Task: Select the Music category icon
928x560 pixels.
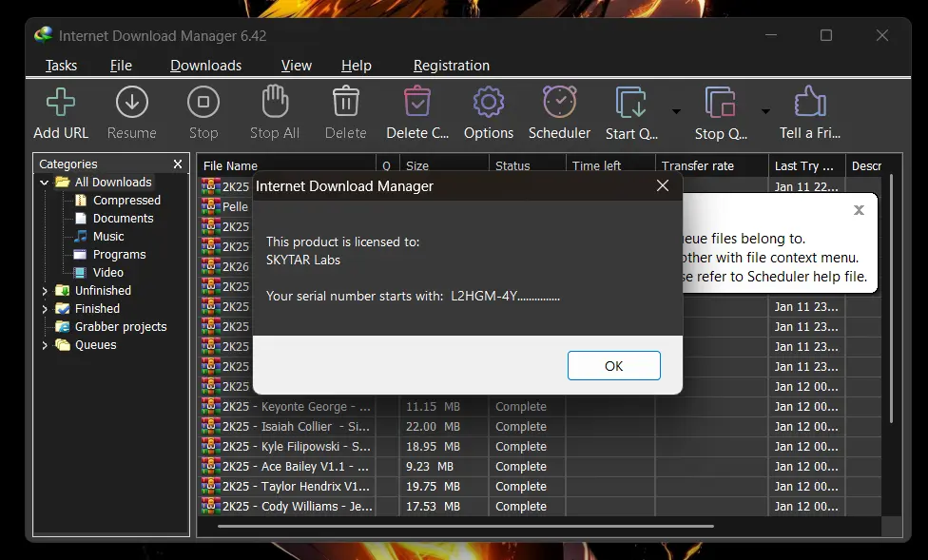Action: 81,236
